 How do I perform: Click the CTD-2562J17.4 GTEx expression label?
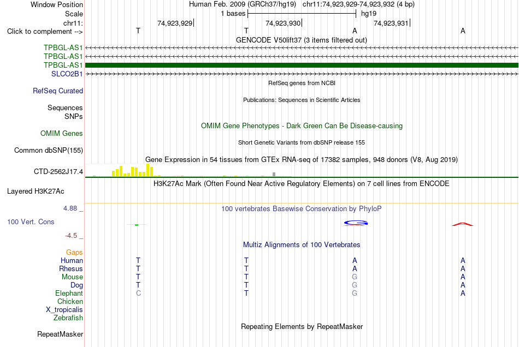58,171
